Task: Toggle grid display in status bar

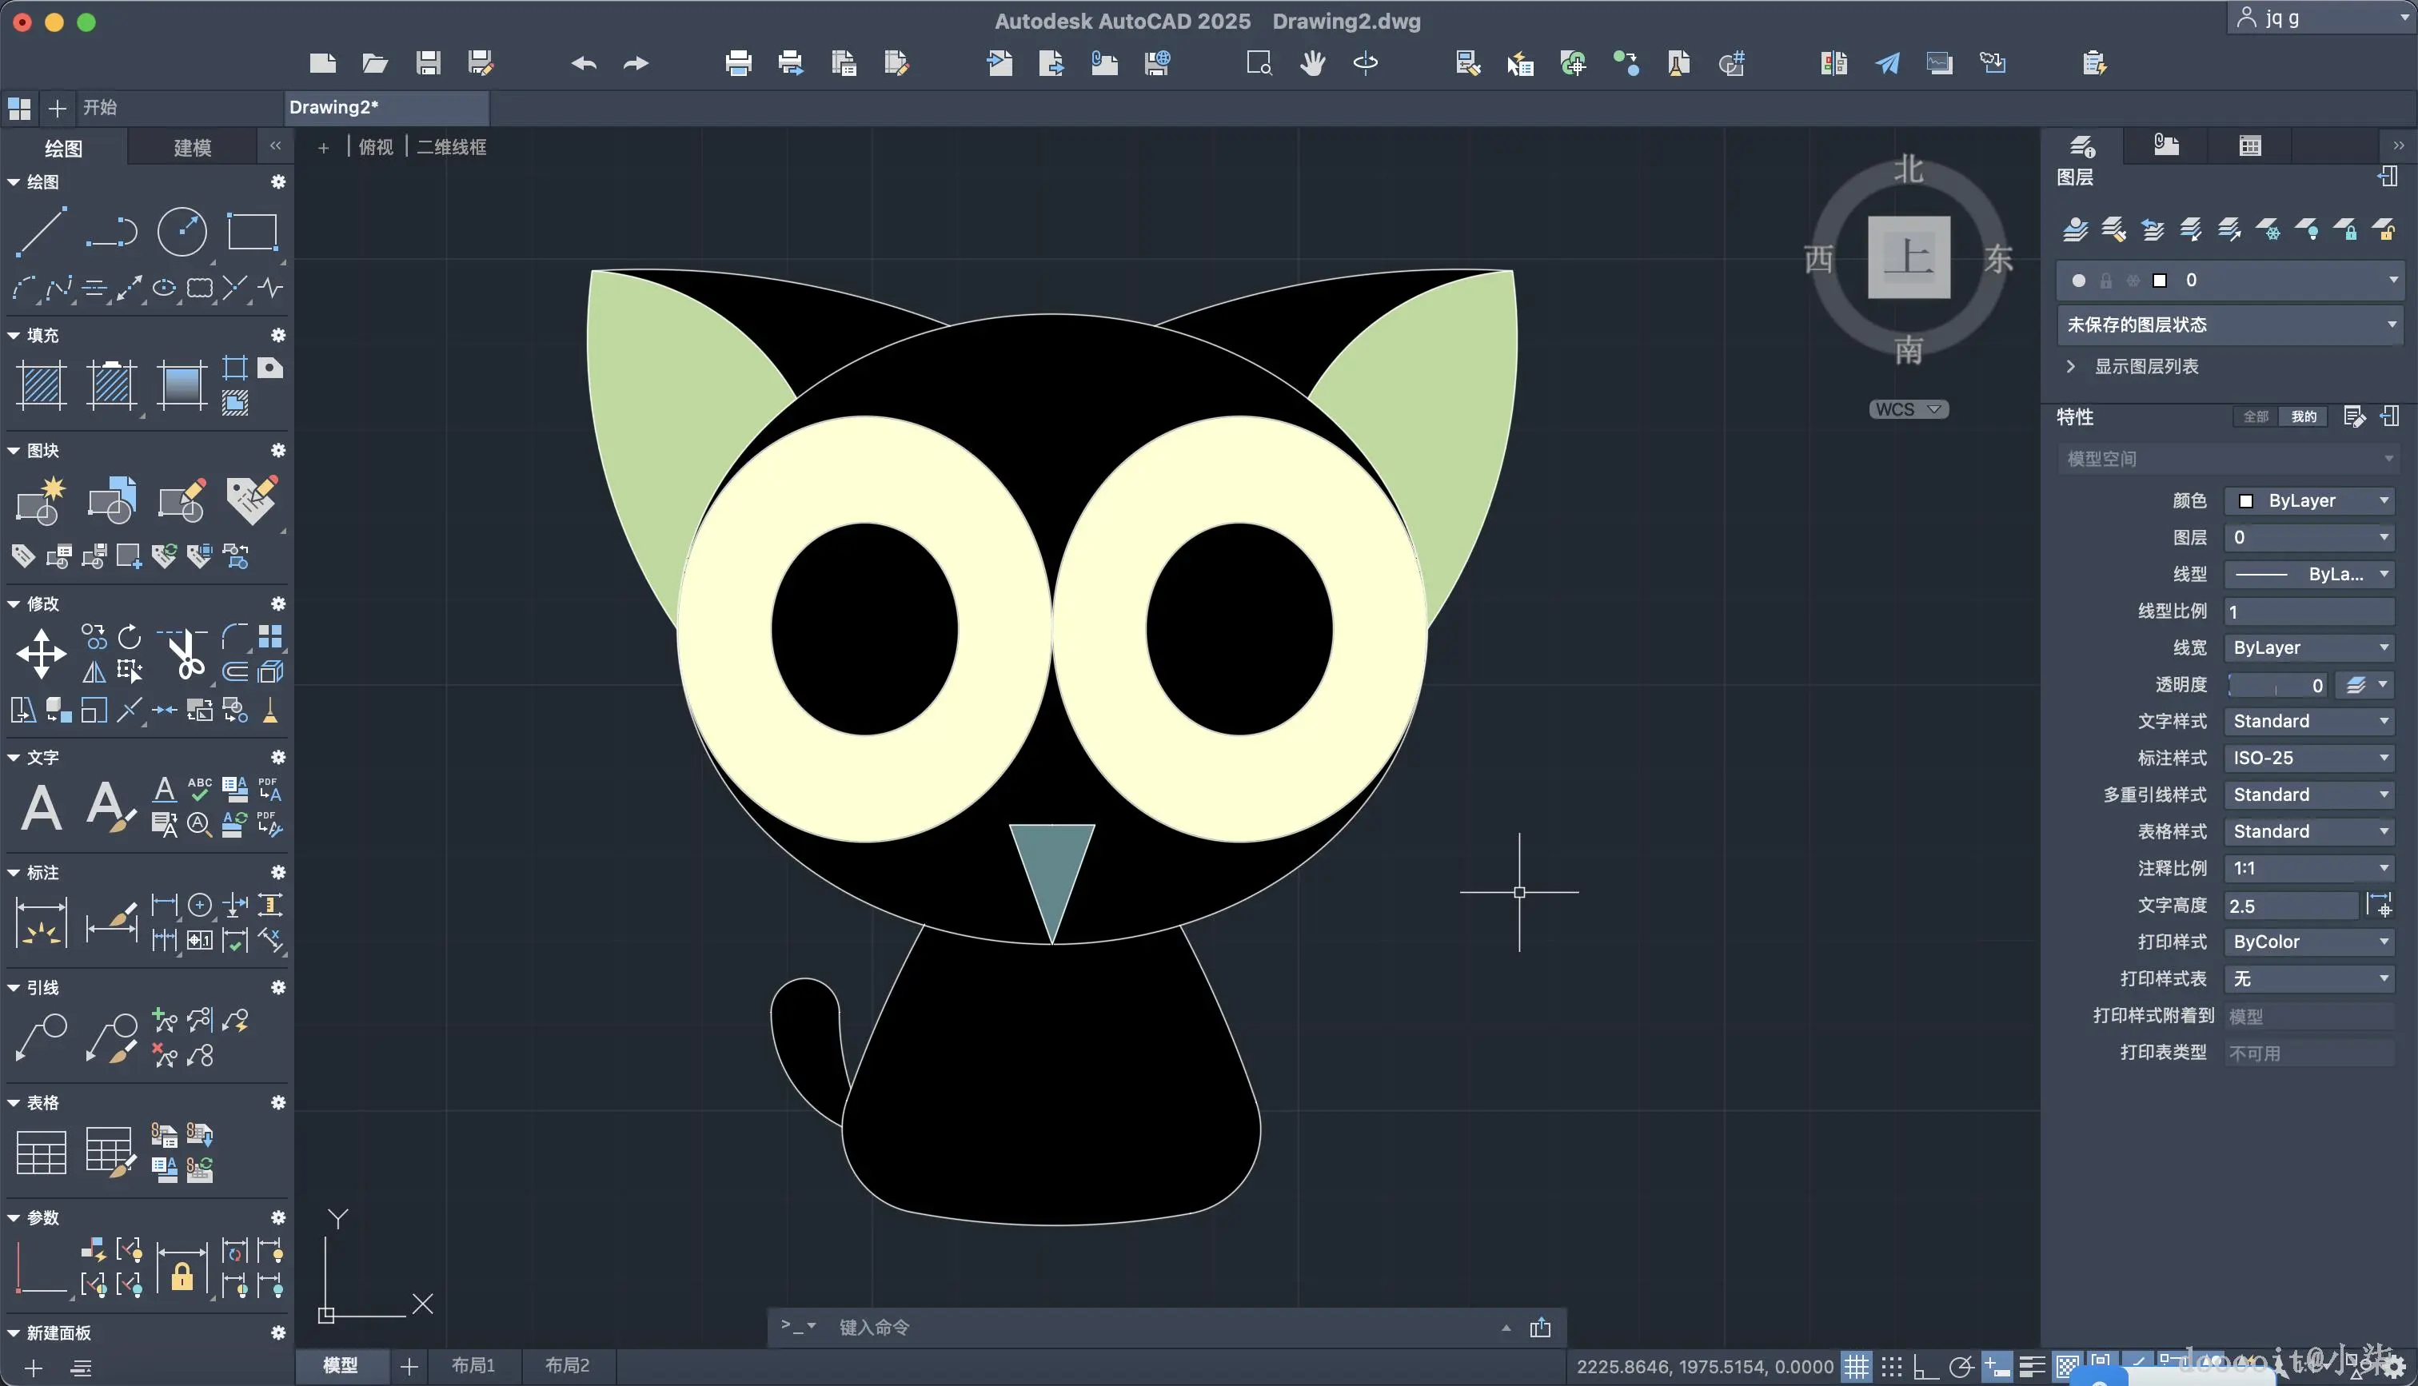Action: [1857, 1367]
